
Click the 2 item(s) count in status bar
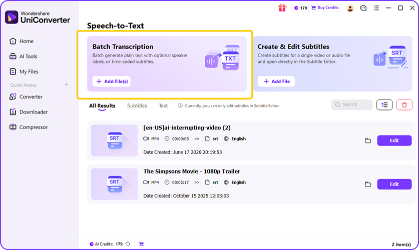coord(401,244)
